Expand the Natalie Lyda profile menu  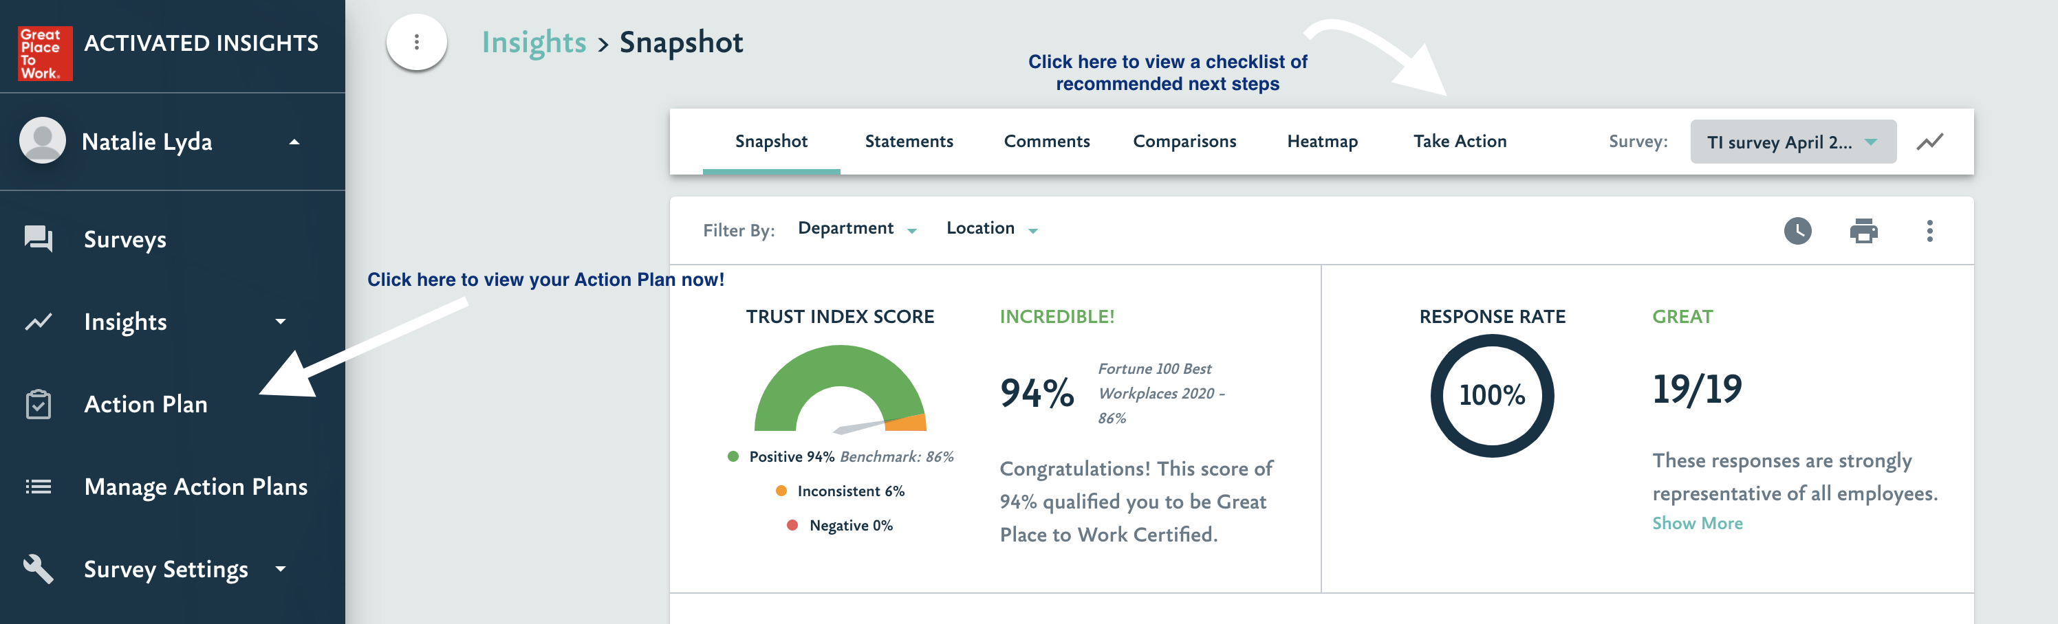(294, 142)
